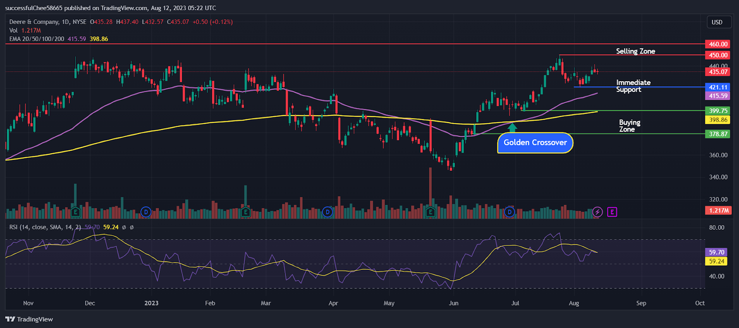The width and height of the screenshot is (739, 328).
Task: Click the 340.00 price axis tick
Action: click(718, 177)
